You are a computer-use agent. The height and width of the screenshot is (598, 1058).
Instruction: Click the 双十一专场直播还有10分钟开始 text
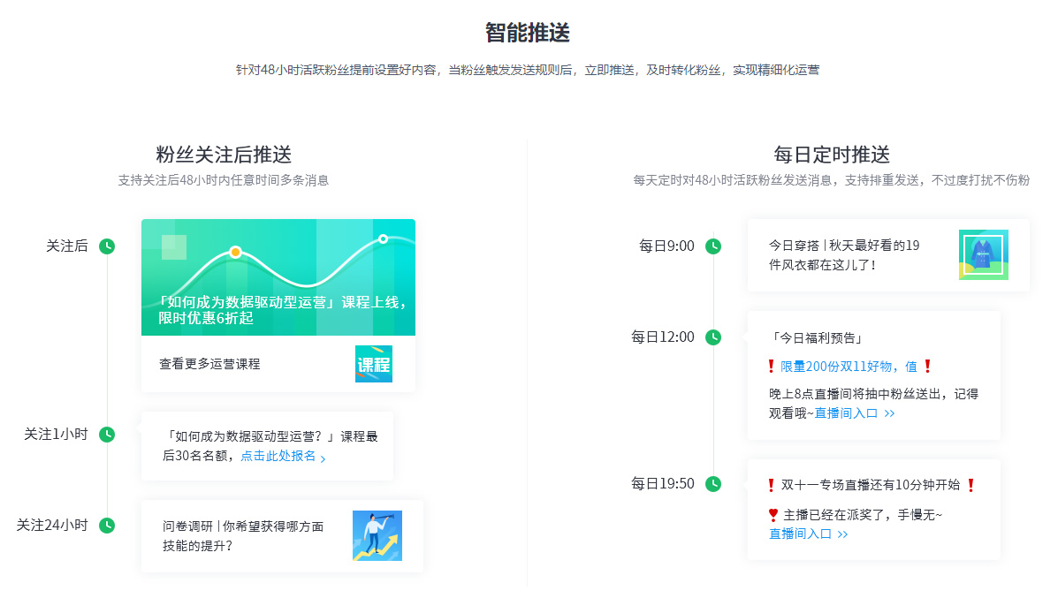(x=871, y=485)
